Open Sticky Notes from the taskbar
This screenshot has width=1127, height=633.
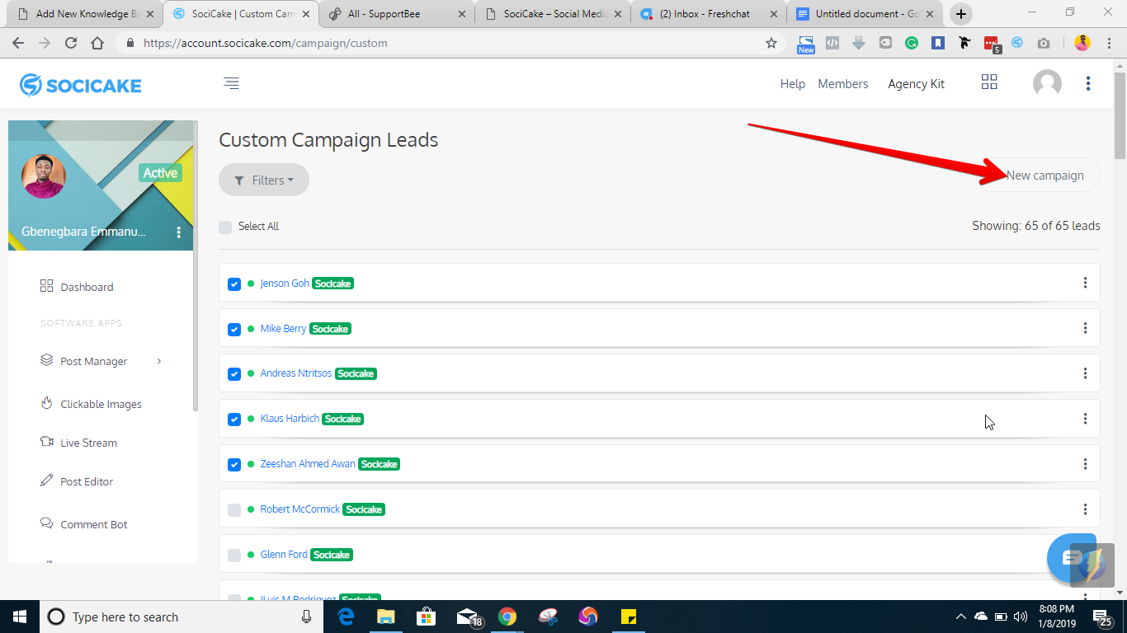628,617
